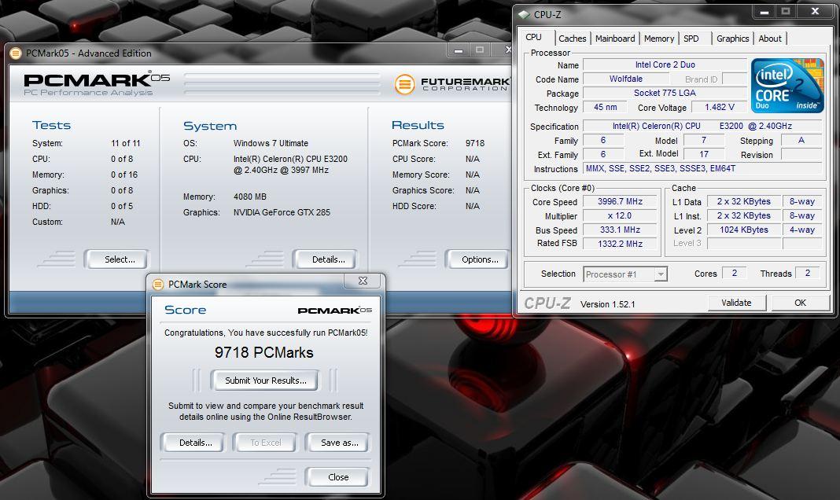This screenshot has height=500, width=840.
Task: Click the CPU-Z Version 1.52.1 text
Action: click(607, 304)
